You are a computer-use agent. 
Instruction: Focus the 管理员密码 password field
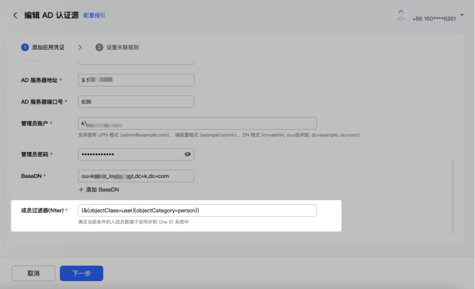coord(136,154)
